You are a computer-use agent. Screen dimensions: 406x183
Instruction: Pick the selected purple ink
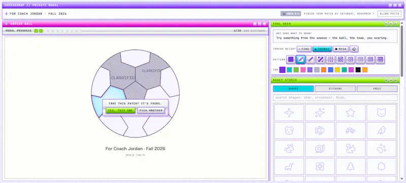click(x=283, y=70)
